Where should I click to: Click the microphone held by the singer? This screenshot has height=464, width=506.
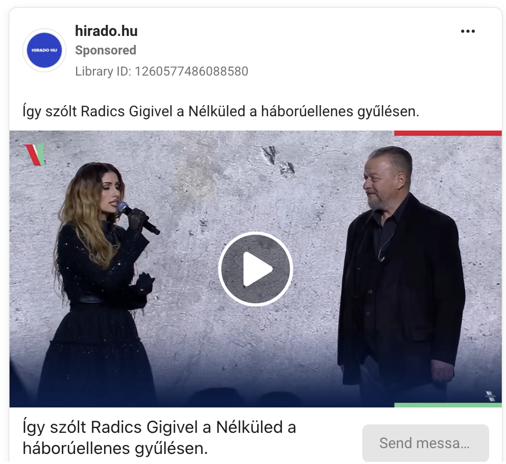tap(138, 217)
